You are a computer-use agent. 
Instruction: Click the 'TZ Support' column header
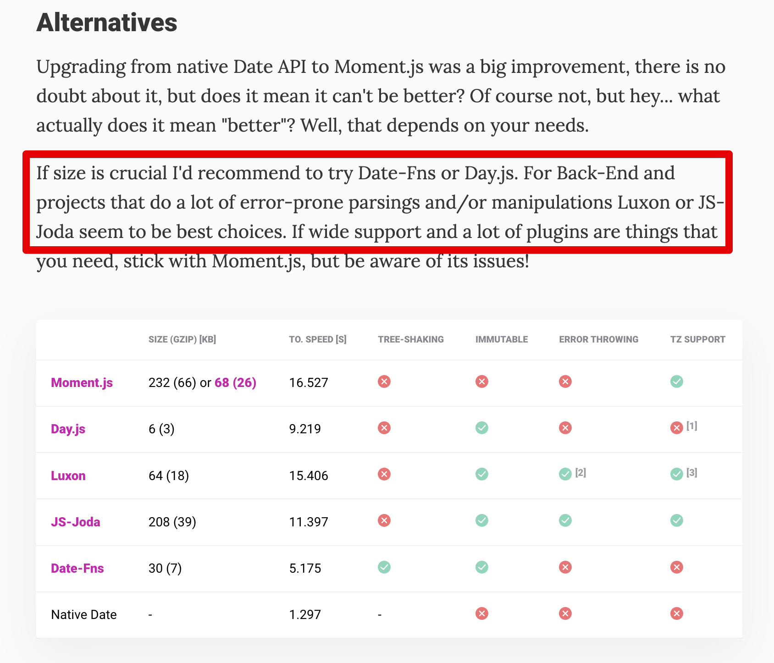(x=698, y=339)
